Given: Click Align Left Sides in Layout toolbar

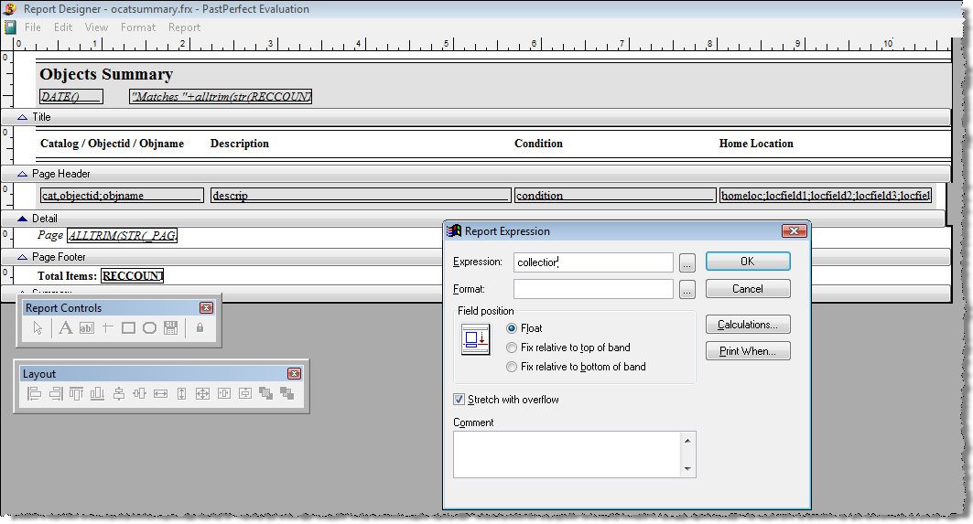Looking at the screenshot, I should click(x=34, y=394).
